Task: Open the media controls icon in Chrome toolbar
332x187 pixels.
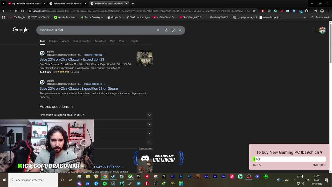Action: pyautogui.click(x=316, y=11)
